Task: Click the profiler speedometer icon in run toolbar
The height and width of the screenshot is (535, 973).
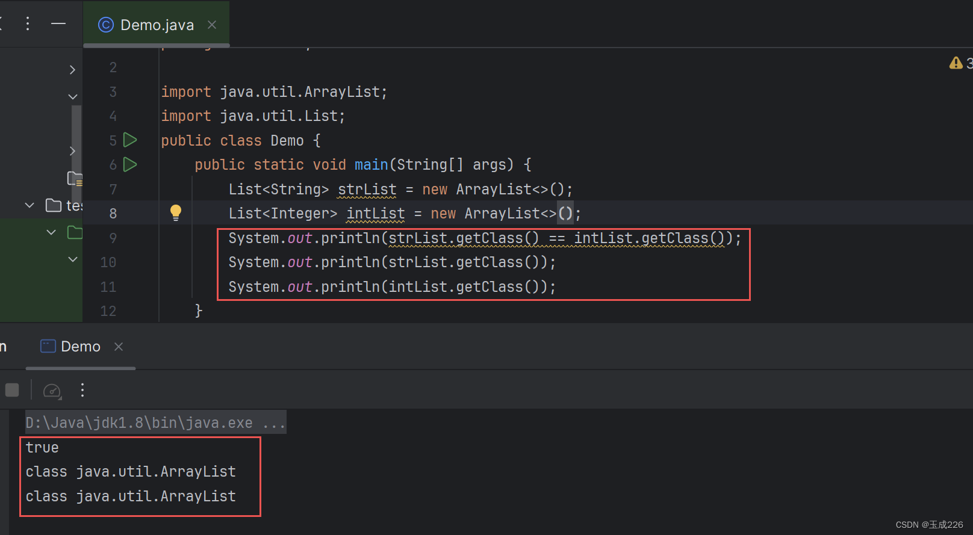Action: click(x=52, y=391)
